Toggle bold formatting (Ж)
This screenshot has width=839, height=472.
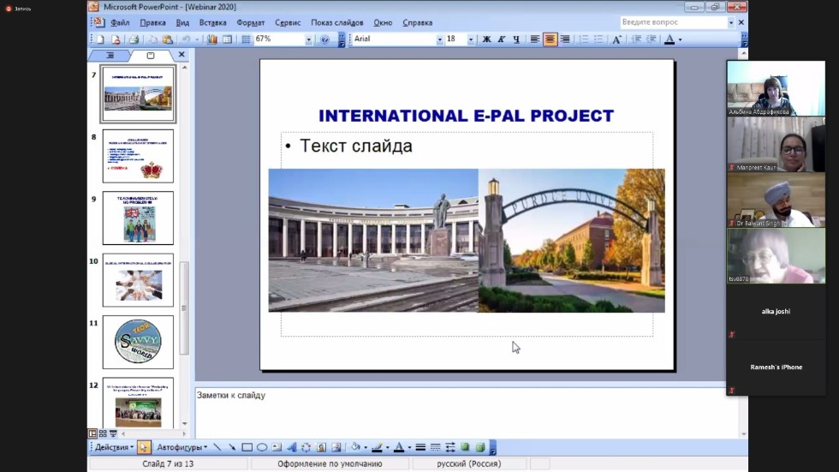486,39
